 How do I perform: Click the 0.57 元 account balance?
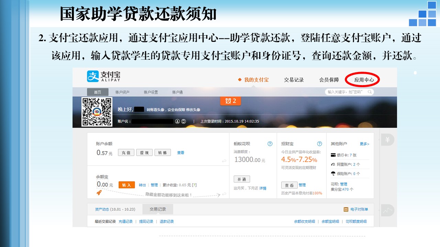tap(104, 153)
